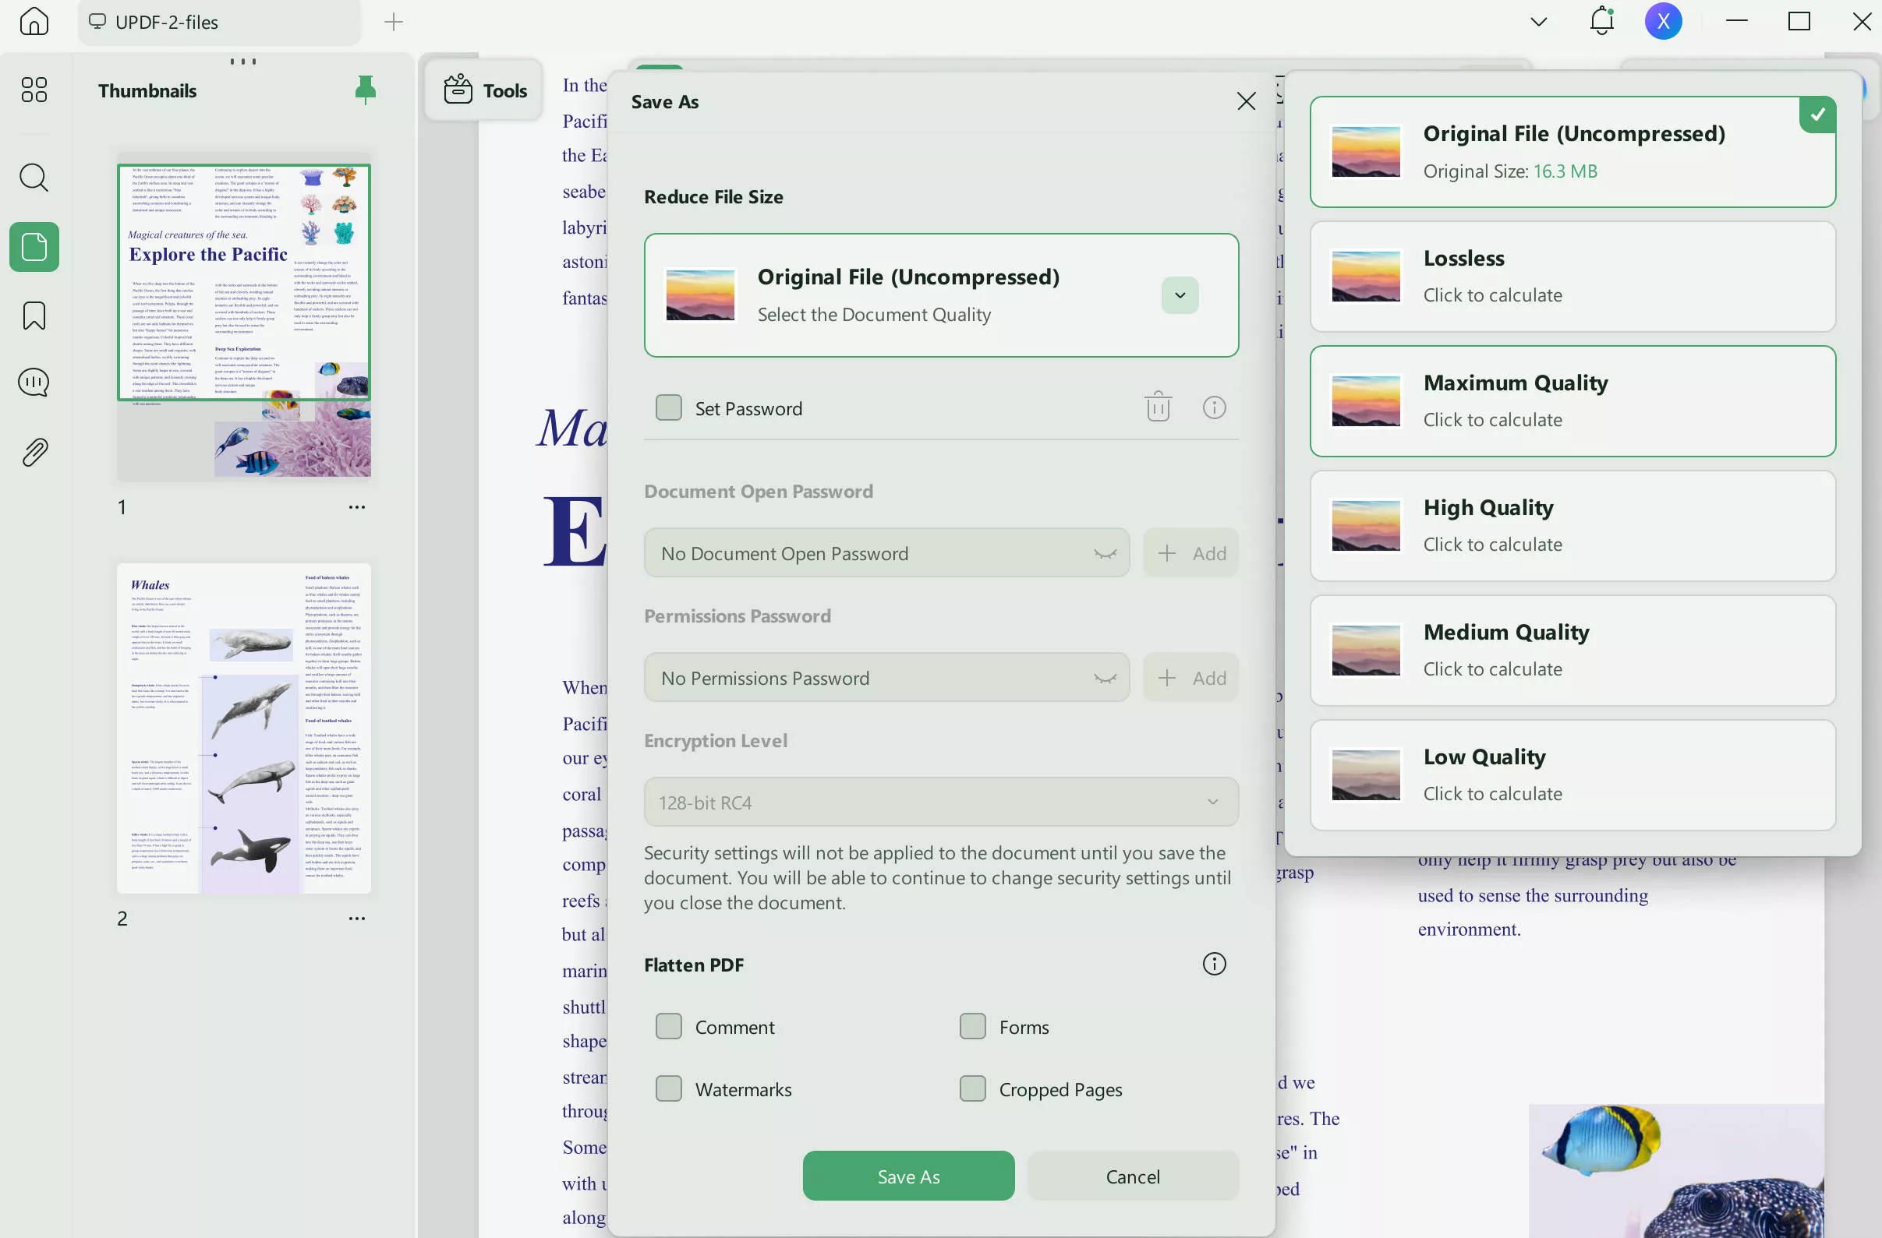Select the UPDF-2-files tab

coord(166,22)
